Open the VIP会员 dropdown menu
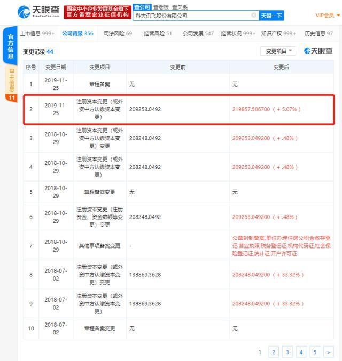Image resolution: width=342 pixels, height=361 pixels. pos(328,15)
